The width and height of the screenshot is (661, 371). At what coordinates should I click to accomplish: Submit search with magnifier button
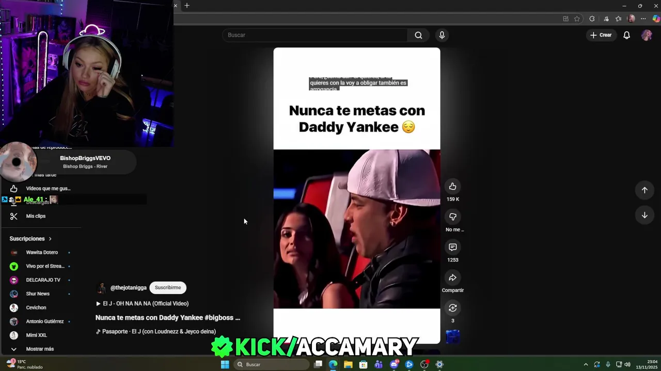coord(418,35)
